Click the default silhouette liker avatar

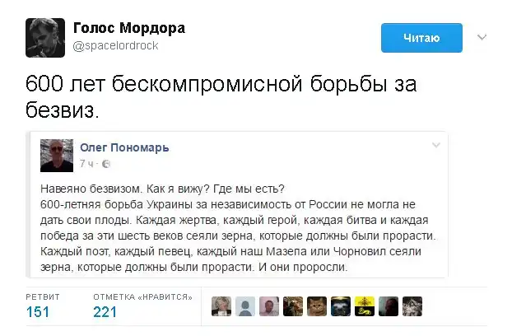244,306
